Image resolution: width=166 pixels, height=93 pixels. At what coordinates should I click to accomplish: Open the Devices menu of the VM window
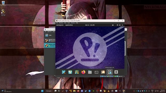point(73,23)
